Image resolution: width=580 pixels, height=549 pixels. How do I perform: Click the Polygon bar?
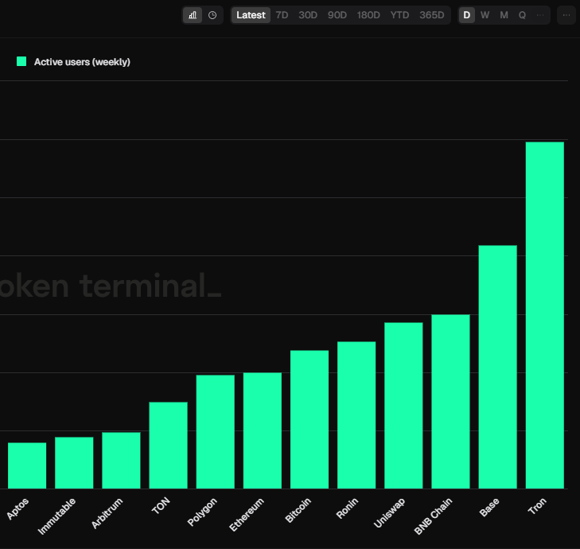(x=216, y=432)
